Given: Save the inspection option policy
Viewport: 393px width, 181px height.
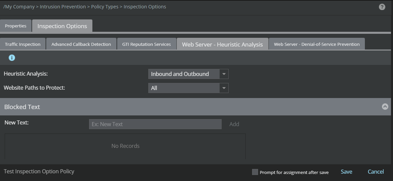Looking at the screenshot, I should point(346,172).
